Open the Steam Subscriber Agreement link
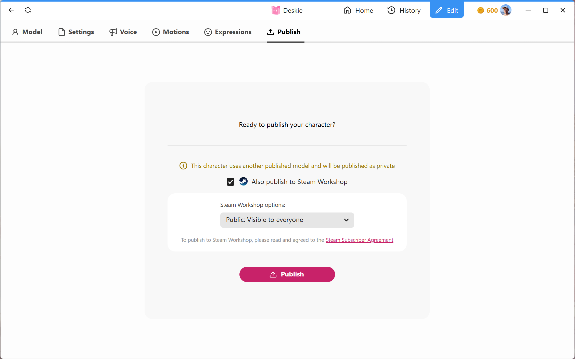The width and height of the screenshot is (575, 359). [359, 240]
